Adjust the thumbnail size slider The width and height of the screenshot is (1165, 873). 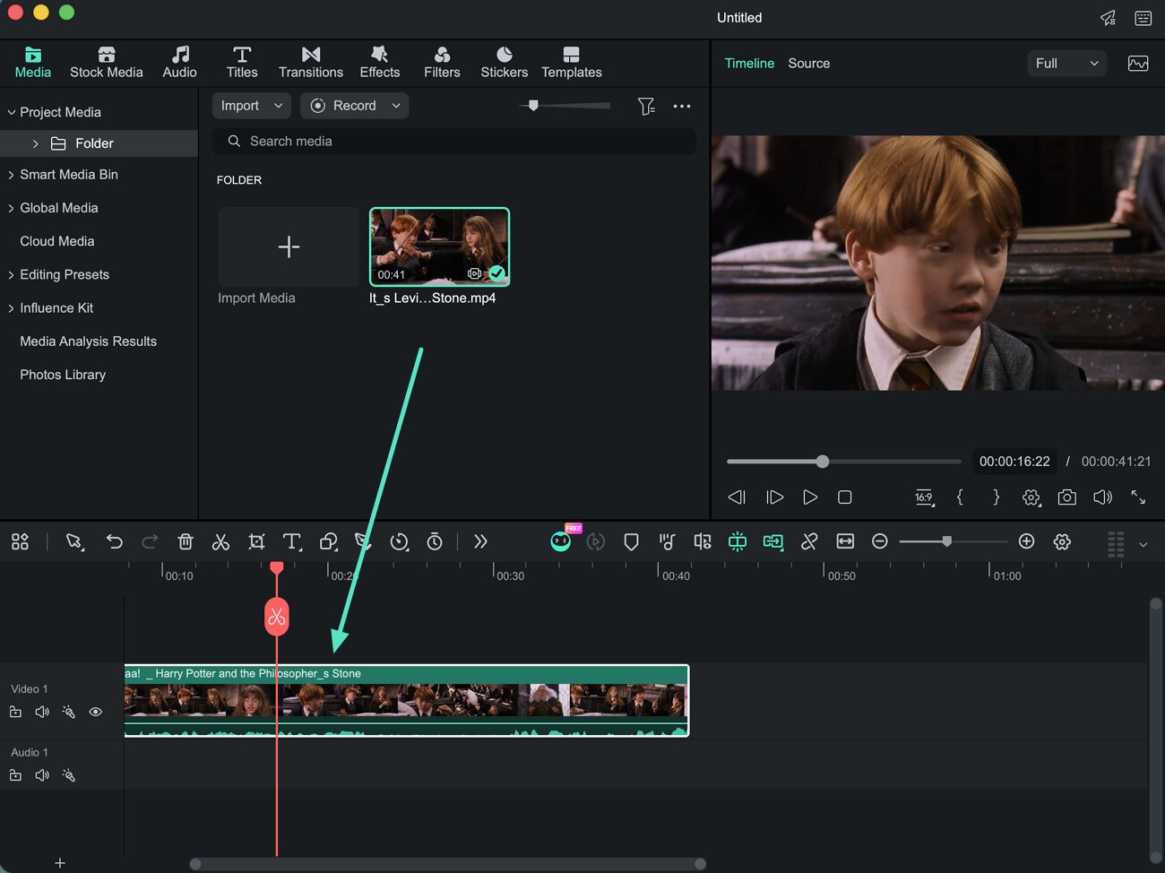tap(533, 105)
